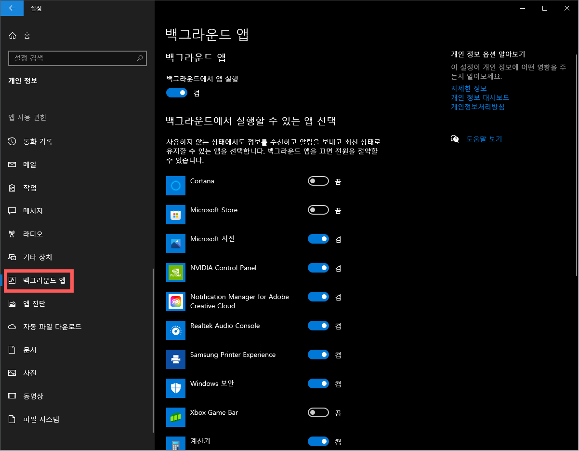Disable the NVIDIA Control Panel background toggle

coord(318,268)
